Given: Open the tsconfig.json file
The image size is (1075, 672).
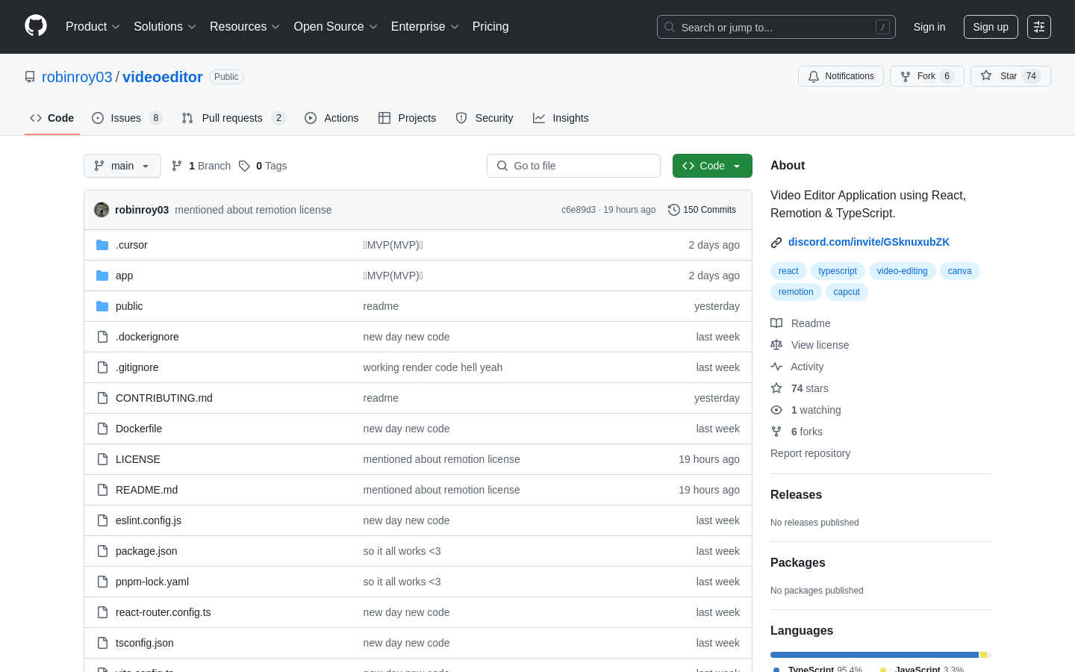Looking at the screenshot, I should [145, 643].
